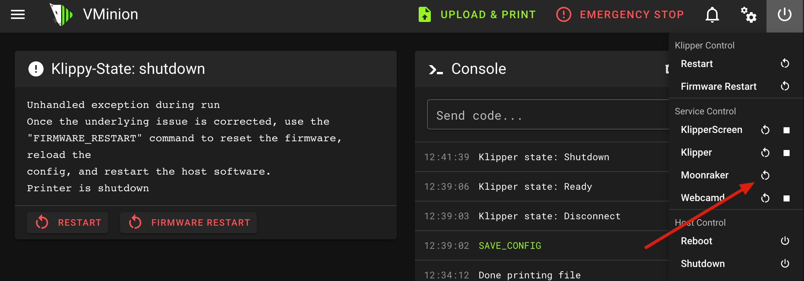The image size is (804, 281).
Task: Open the settings gears icon
Action: (748, 15)
